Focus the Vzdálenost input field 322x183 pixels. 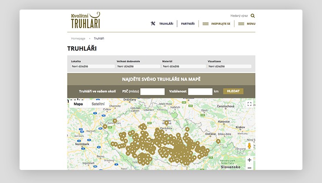(x=200, y=91)
